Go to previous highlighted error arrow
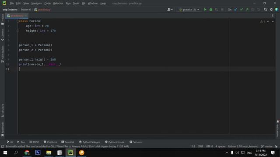Screen dimensions: 280x157 pos(268,21)
